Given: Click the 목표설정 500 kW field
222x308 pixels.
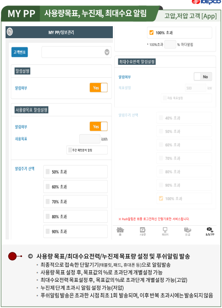Looking at the screenshot, I should 195,88.
